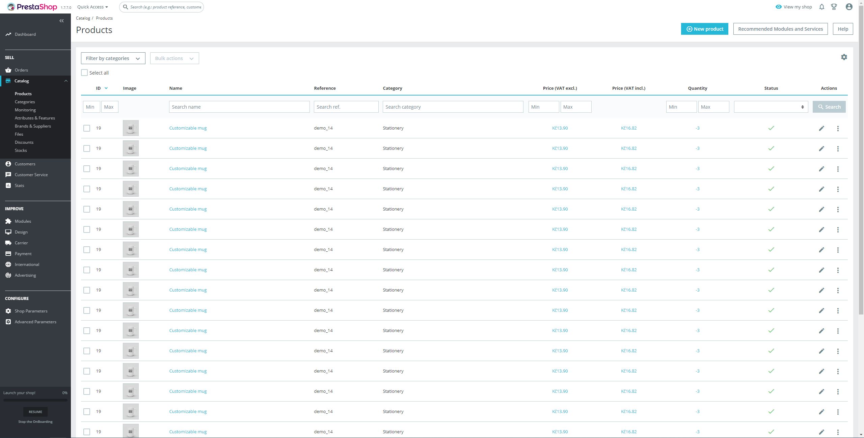Collapse the sidebar with the double-chevron icon
Image resolution: width=864 pixels, height=438 pixels.
pos(61,21)
